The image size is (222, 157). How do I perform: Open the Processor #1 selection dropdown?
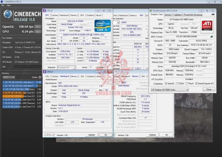pyautogui.click(x=66, y=67)
